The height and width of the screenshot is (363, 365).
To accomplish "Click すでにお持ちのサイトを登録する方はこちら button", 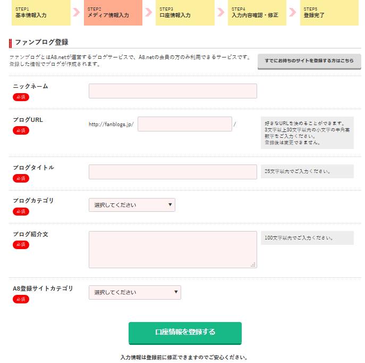I will pyautogui.click(x=305, y=61).
